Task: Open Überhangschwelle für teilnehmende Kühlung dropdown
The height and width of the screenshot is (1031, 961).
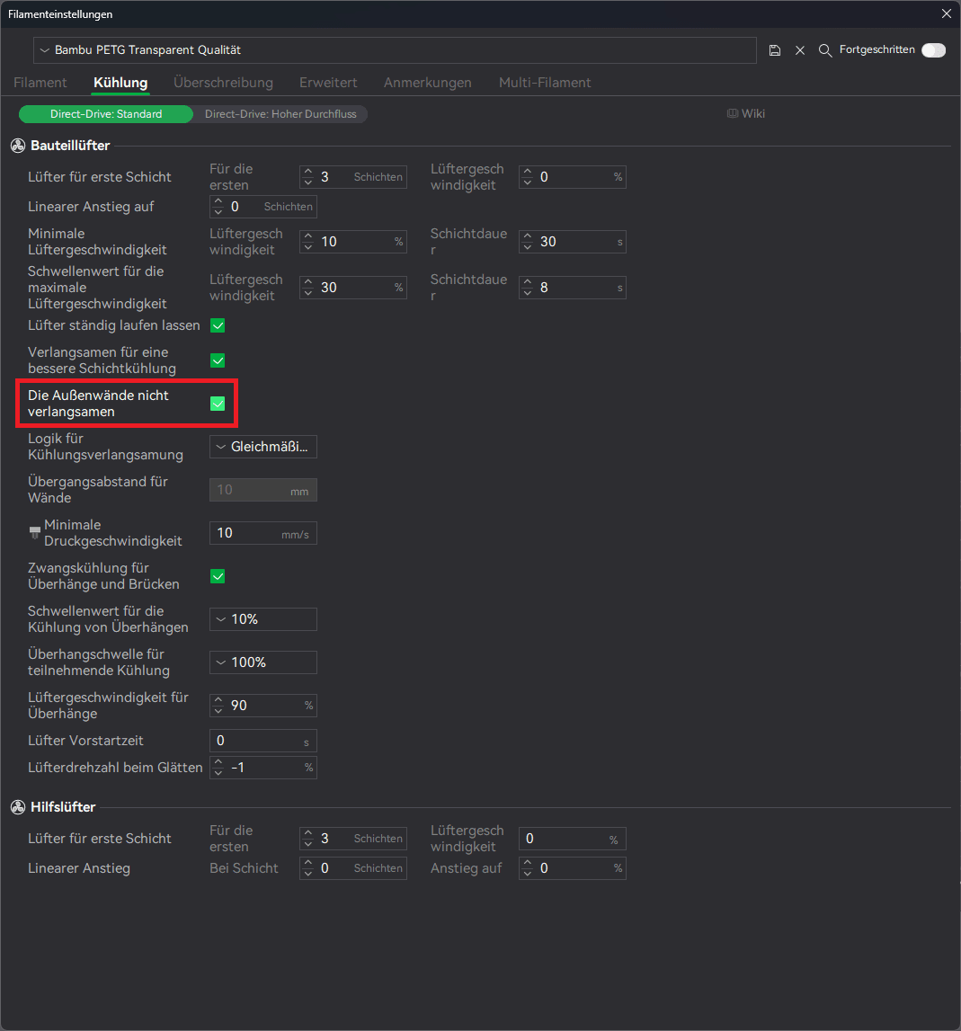Action: (x=263, y=662)
